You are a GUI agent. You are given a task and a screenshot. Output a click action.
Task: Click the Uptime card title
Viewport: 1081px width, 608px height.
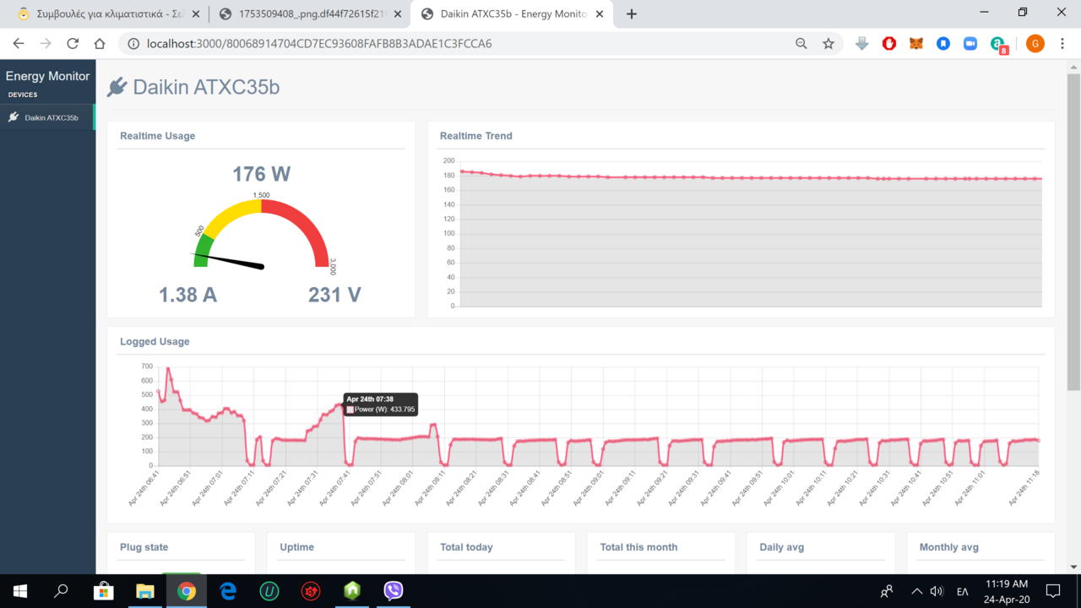point(297,547)
